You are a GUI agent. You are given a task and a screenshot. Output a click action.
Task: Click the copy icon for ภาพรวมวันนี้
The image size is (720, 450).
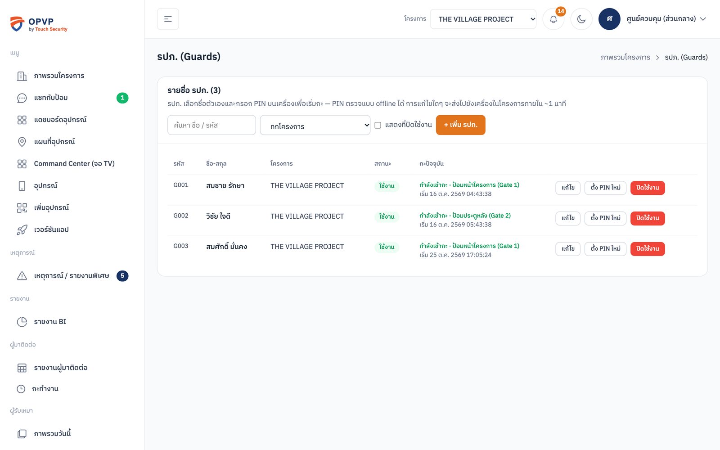(x=22, y=434)
